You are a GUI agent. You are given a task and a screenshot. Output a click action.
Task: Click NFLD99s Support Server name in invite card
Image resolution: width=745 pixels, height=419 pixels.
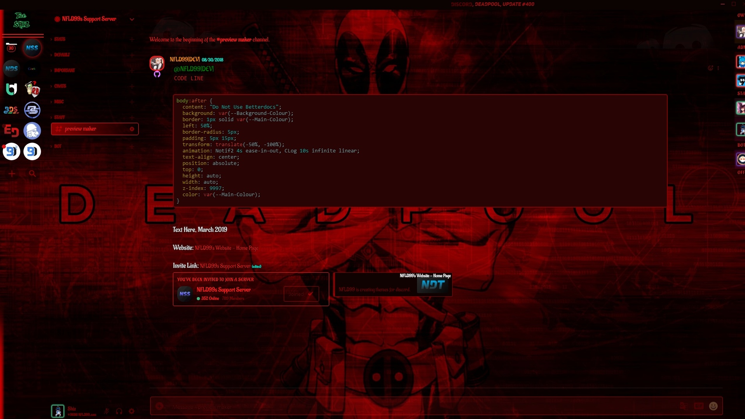click(223, 290)
